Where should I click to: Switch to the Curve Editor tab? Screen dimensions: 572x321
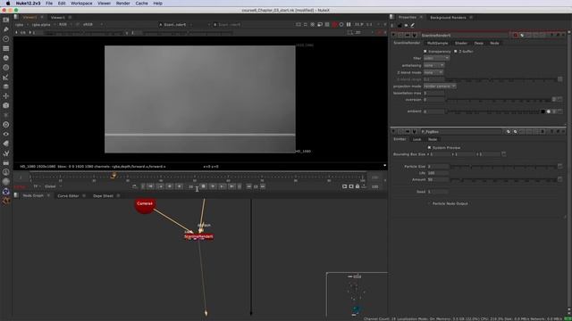pyautogui.click(x=68, y=196)
